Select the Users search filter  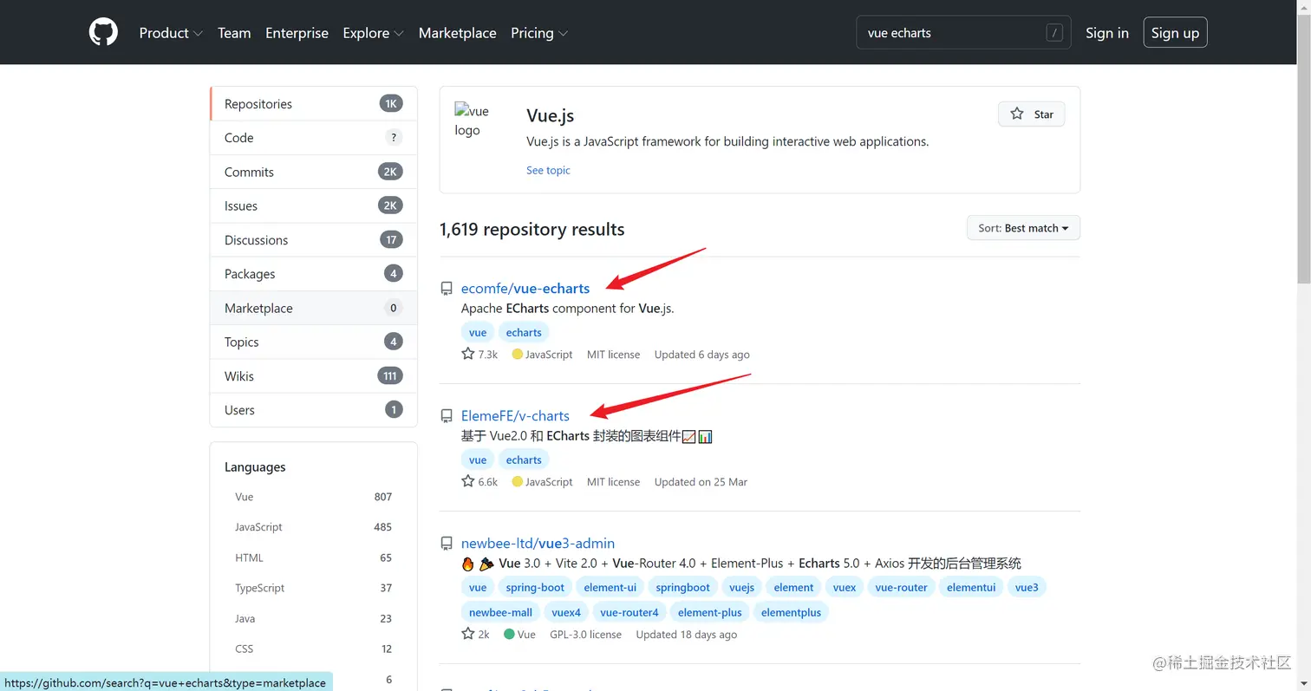[313, 410]
